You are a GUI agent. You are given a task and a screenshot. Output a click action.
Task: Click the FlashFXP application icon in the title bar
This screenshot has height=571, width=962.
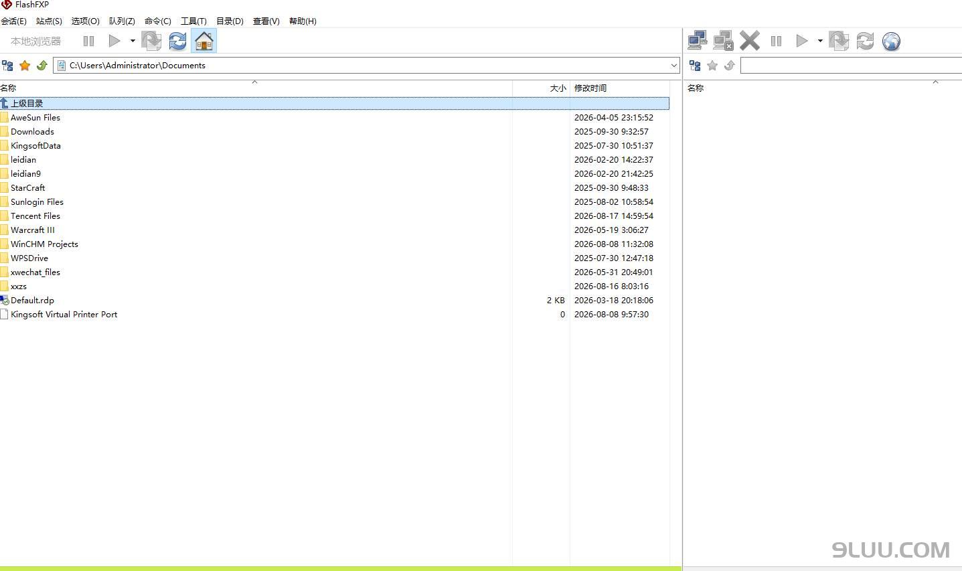(x=7, y=5)
